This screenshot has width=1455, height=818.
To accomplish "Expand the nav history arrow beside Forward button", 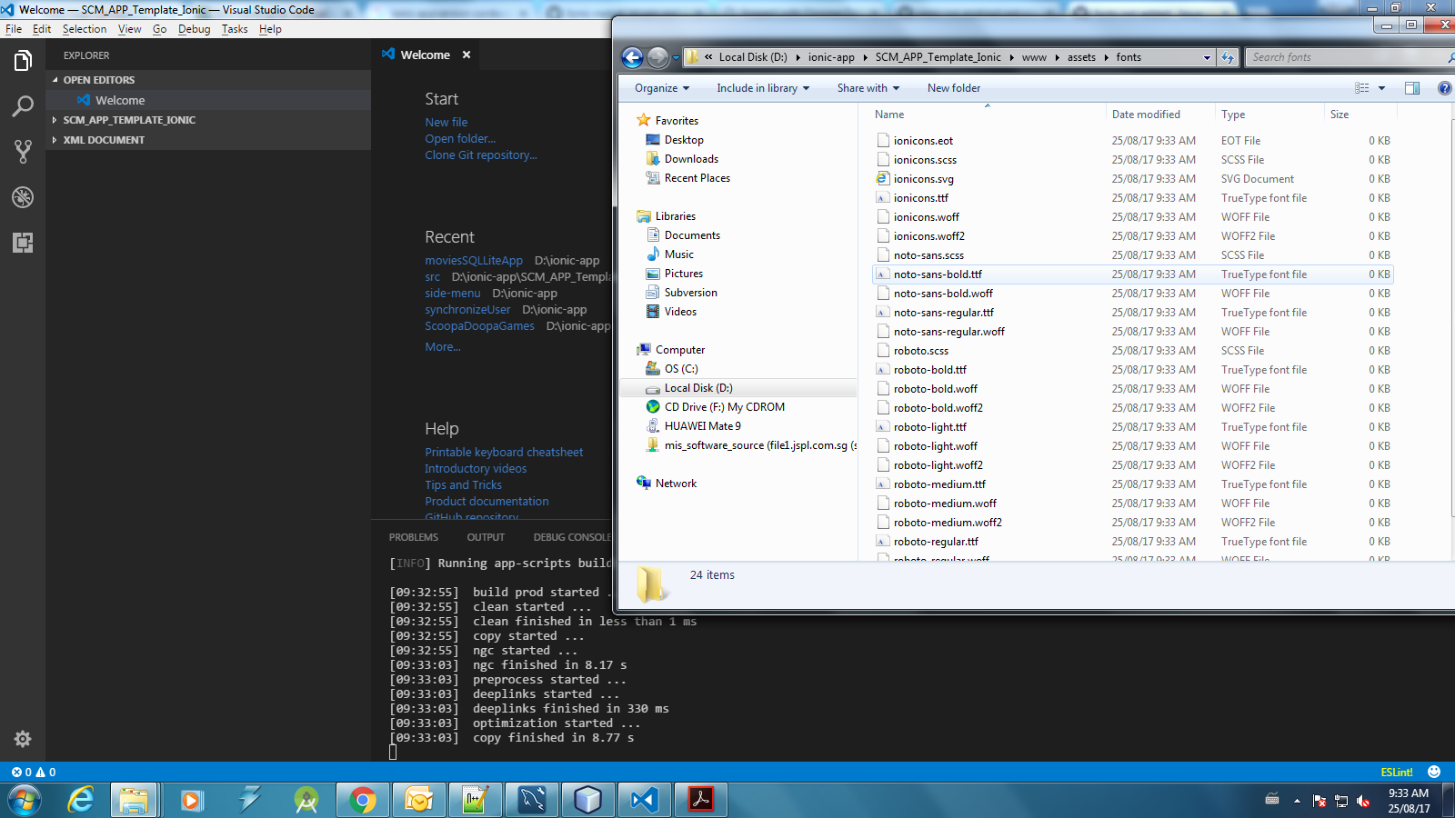I will (676, 57).
